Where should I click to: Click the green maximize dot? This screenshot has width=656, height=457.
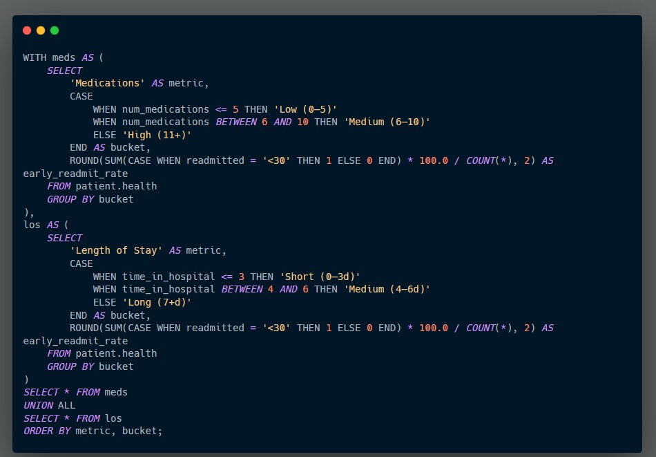click(x=55, y=30)
